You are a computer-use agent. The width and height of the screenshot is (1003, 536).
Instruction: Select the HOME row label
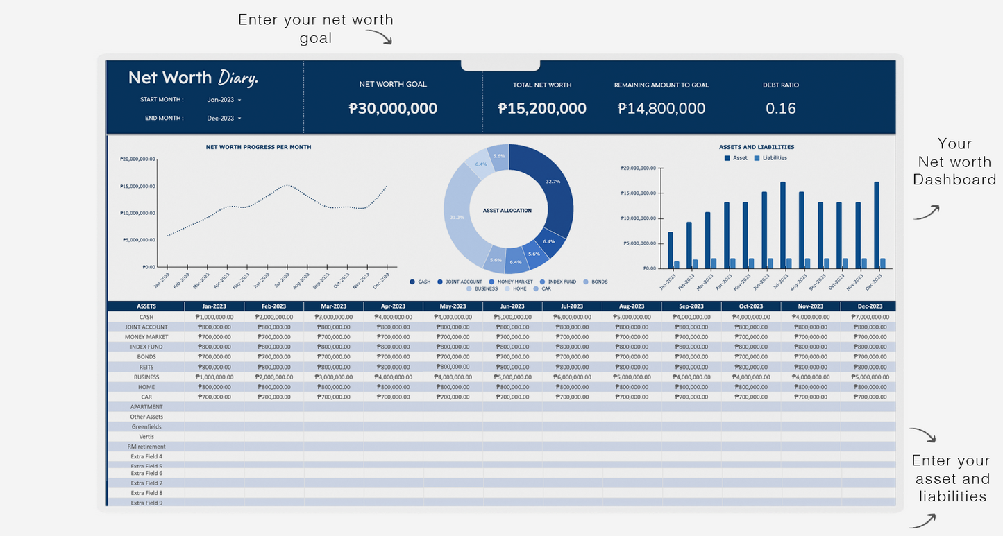point(146,387)
